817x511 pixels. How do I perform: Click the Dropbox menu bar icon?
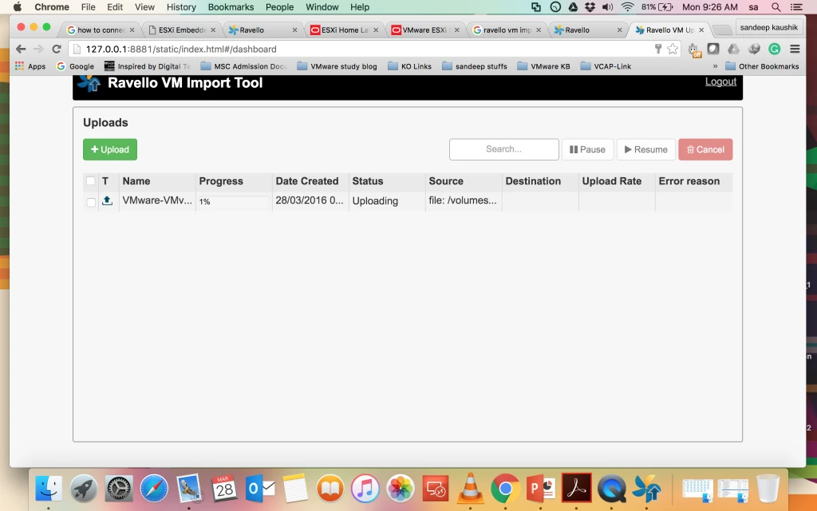(590, 6)
